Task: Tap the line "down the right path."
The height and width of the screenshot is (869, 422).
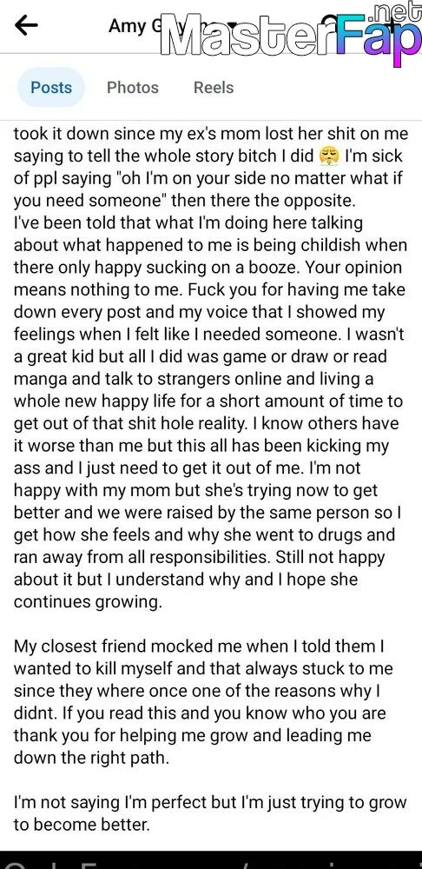Action: tap(91, 758)
